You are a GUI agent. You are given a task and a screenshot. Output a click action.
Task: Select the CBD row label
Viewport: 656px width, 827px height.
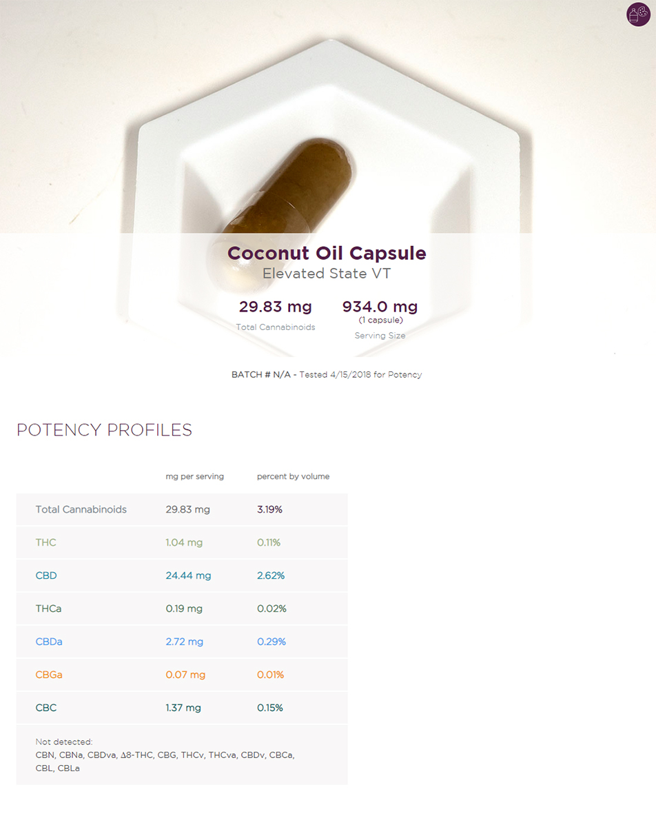click(x=46, y=575)
